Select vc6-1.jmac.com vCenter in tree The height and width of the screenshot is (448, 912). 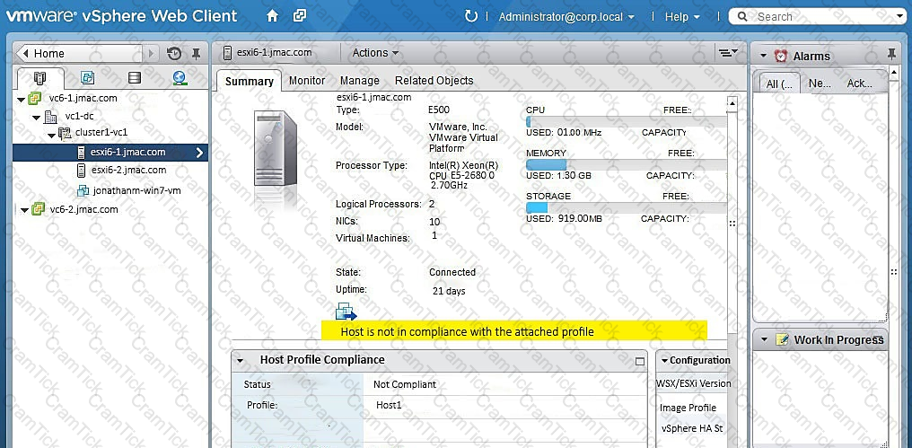coord(83,98)
